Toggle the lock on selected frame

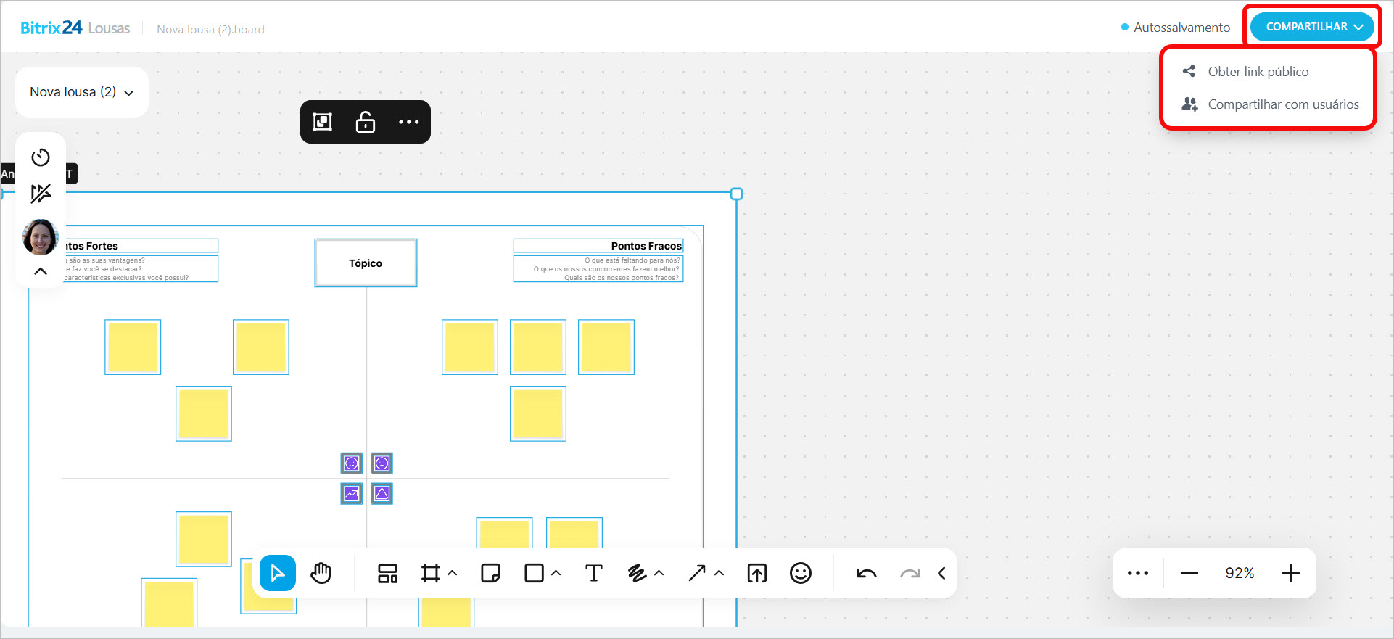(x=366, y=122)
